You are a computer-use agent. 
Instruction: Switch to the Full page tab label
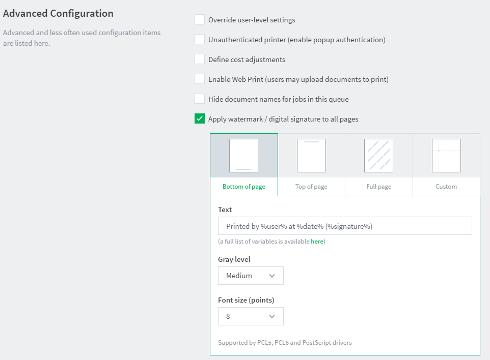tap(379, 187)
